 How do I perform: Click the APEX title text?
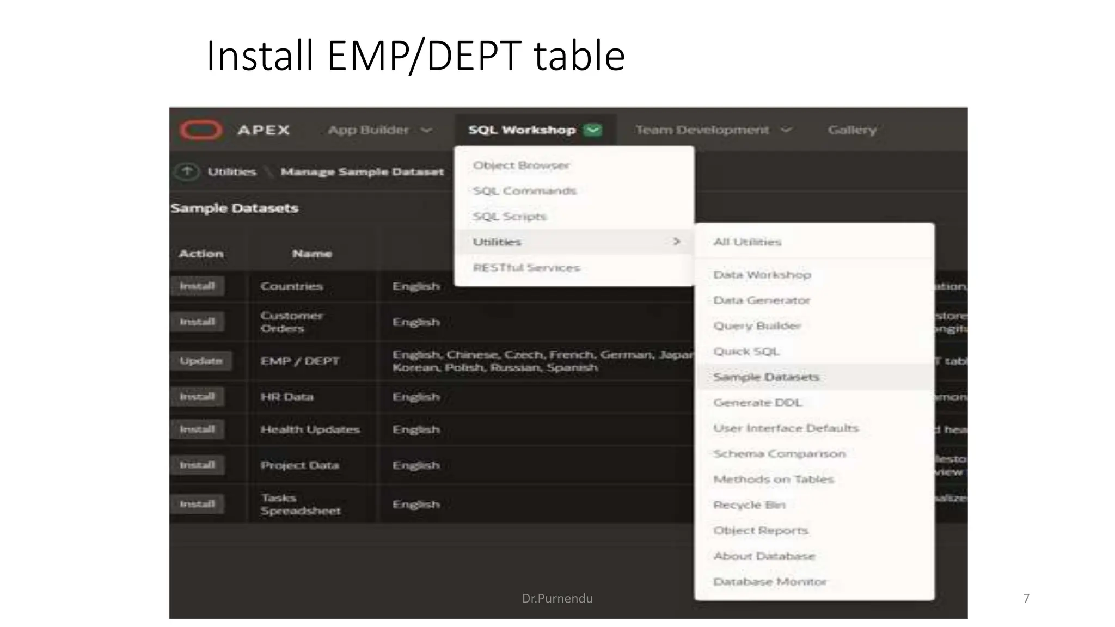pyautogui.click(x=263, y=130)
